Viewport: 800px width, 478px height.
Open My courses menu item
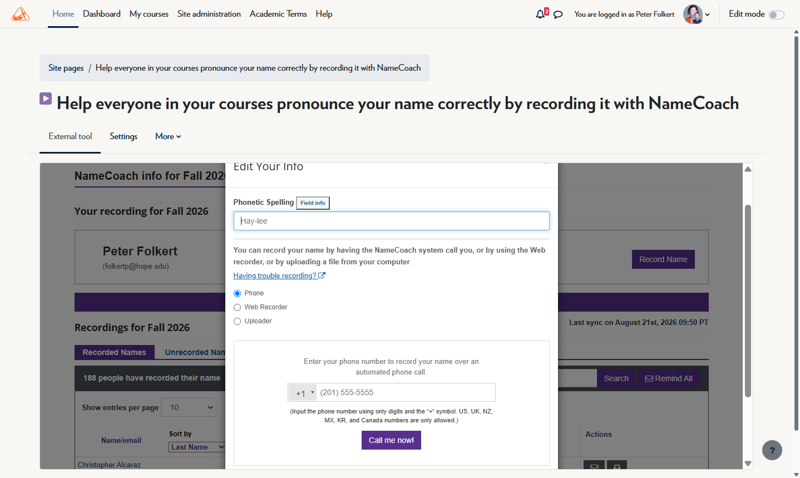click(149, 14)
